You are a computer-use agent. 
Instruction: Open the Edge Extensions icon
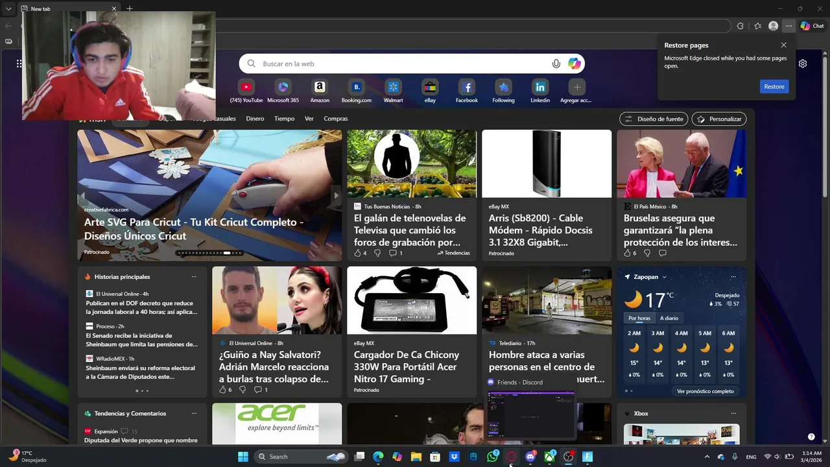click(x=740, y=26)
